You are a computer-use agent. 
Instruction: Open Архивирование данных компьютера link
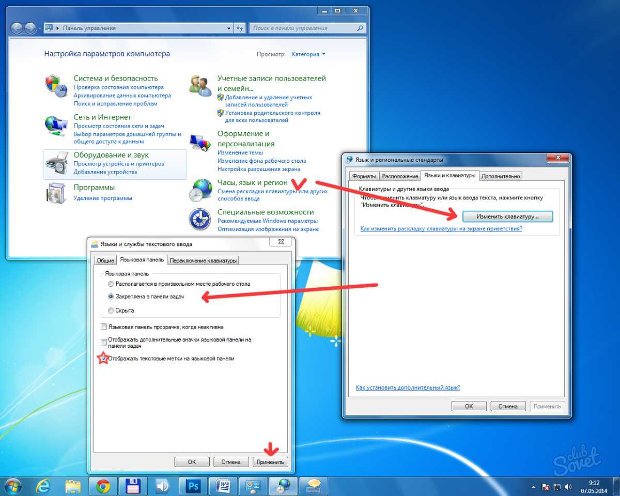pos(122,96)
